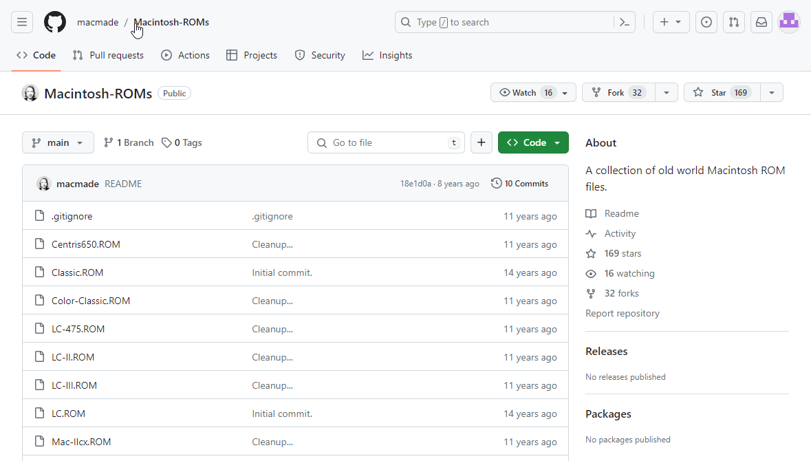The width and height of the screenshot is (811, 461).
Task: Click the file icon for Classic.ROM
Action: click(39, 272)
